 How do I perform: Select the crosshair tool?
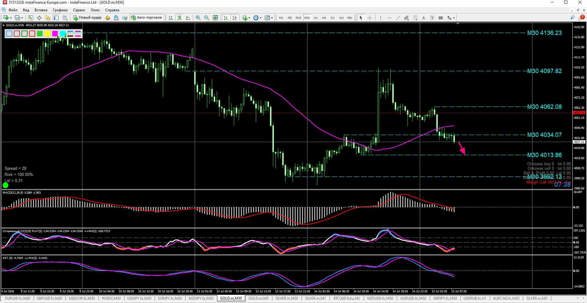click(x=370, y=18)
